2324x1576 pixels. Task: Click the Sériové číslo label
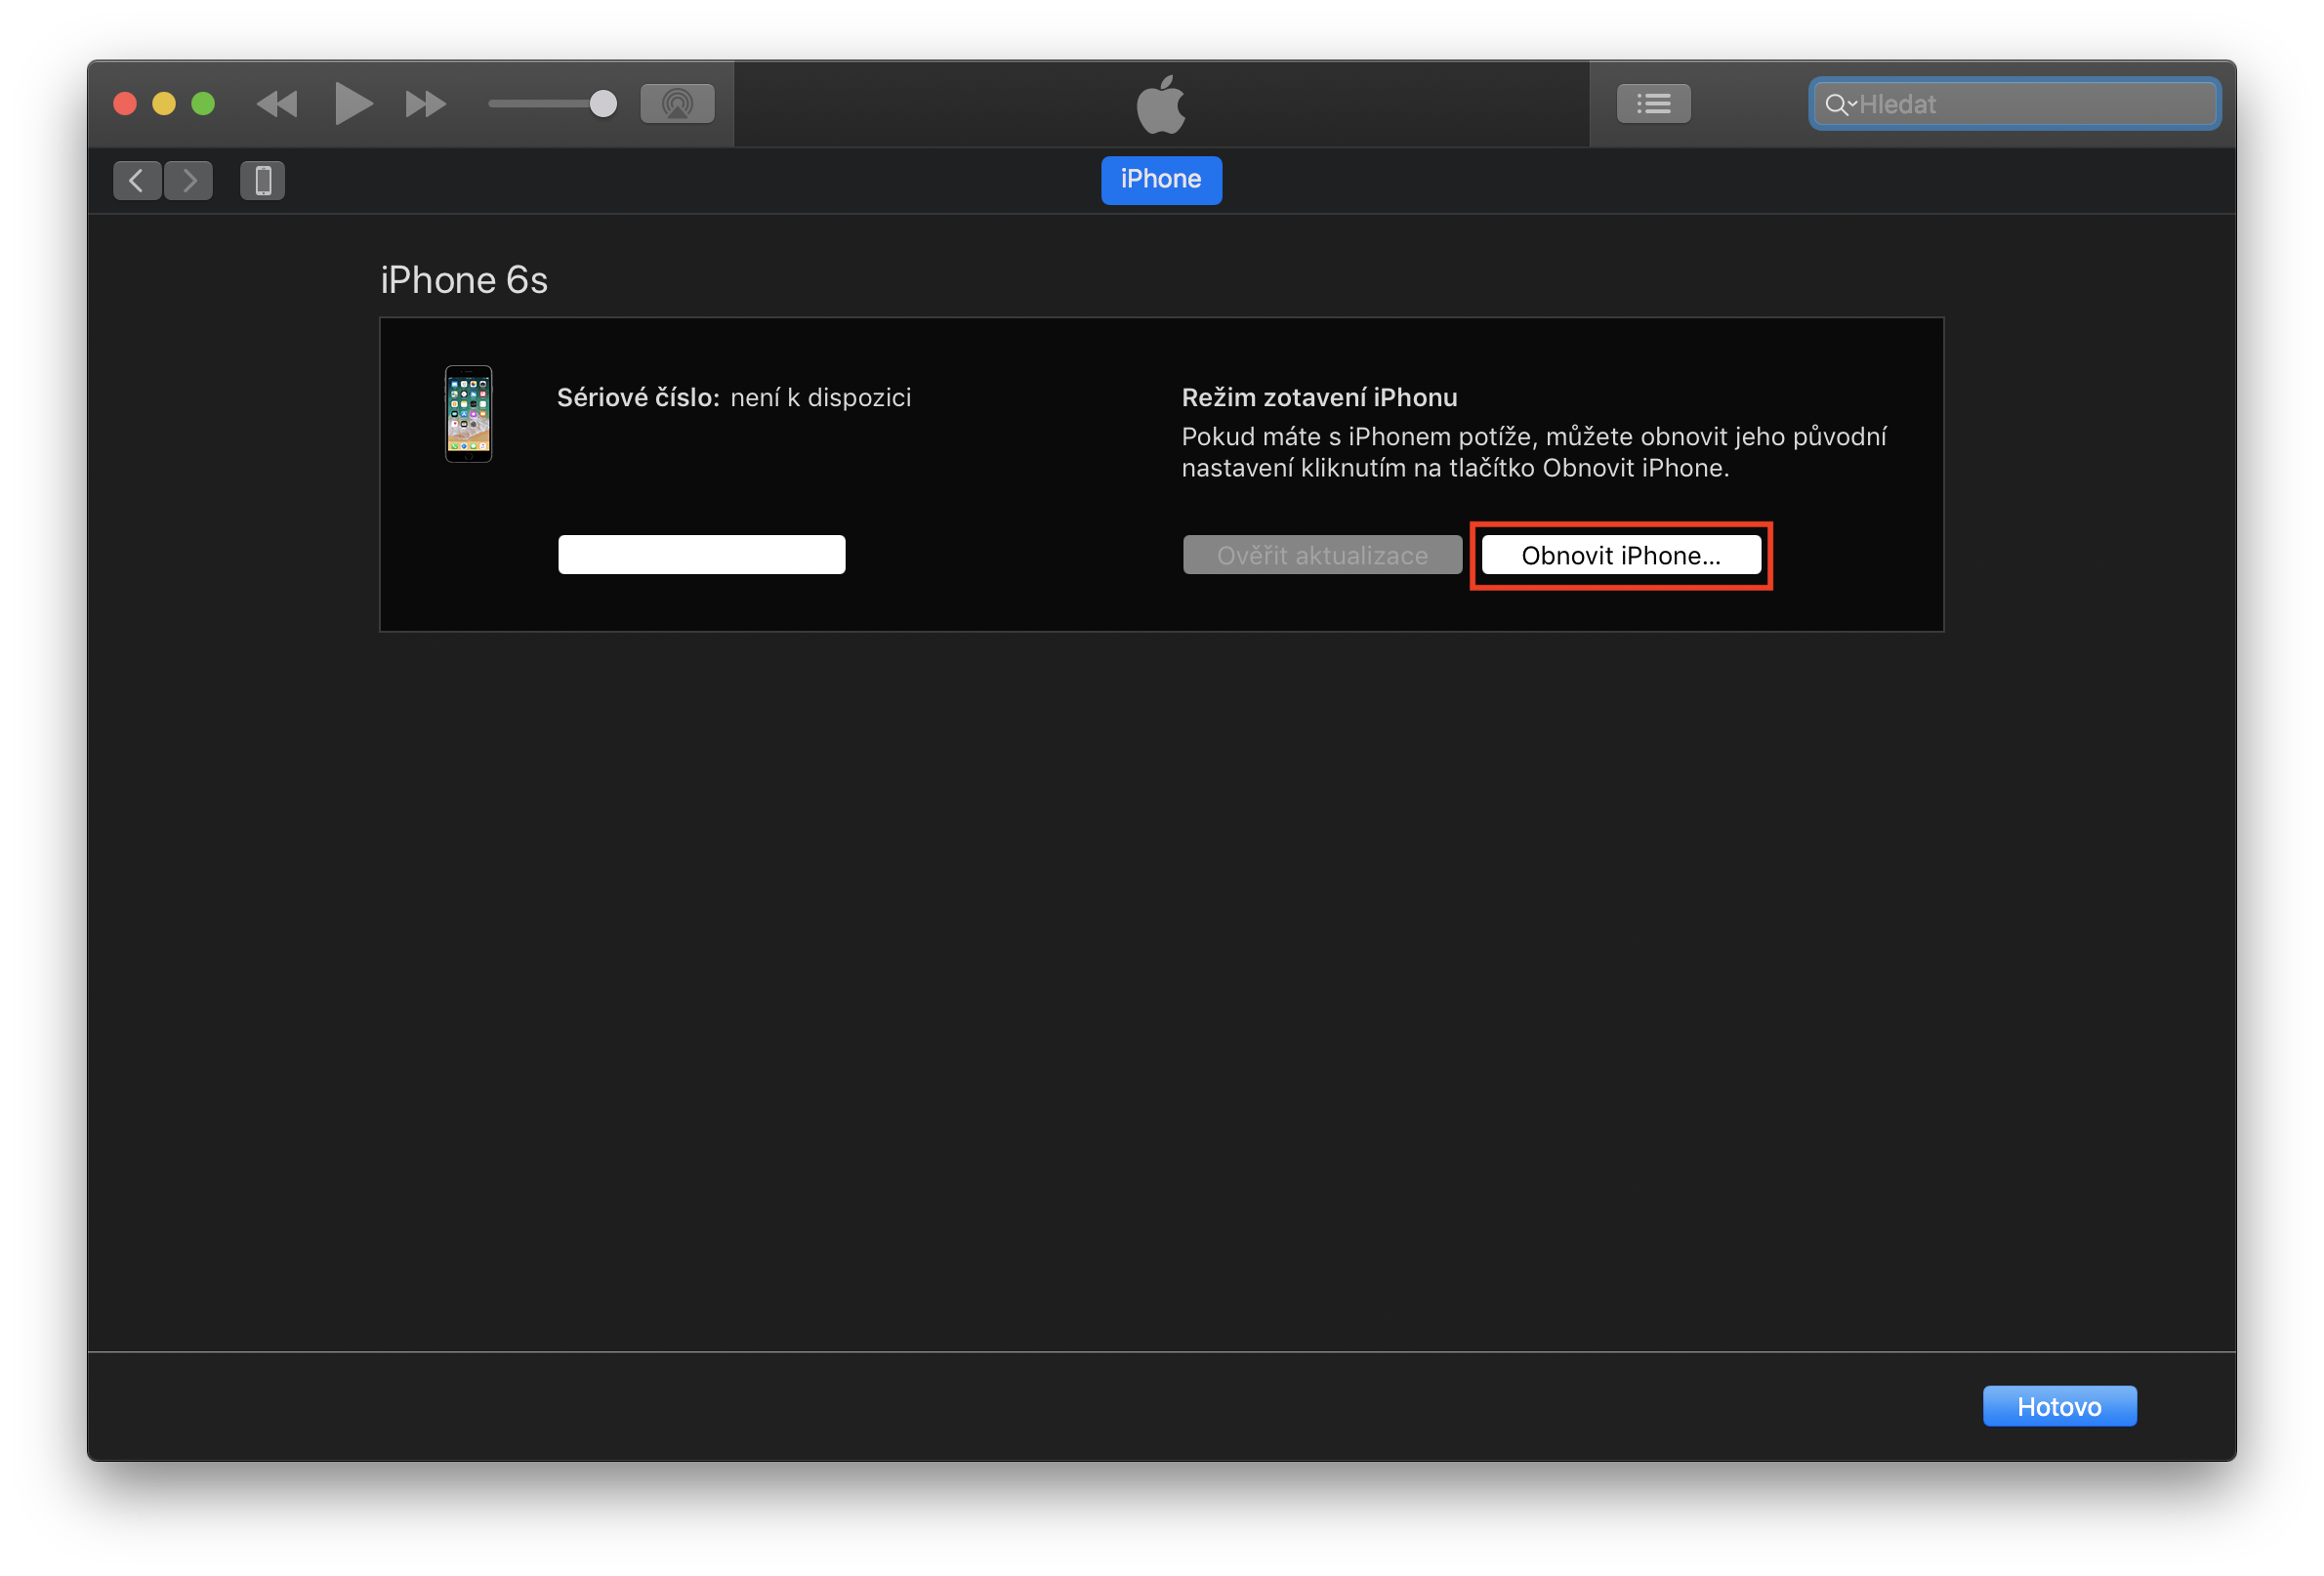coord(638,398)
